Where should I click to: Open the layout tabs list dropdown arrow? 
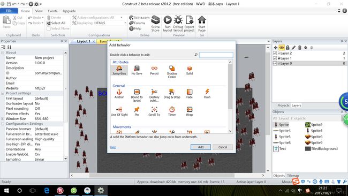click(x=268, y=42)
